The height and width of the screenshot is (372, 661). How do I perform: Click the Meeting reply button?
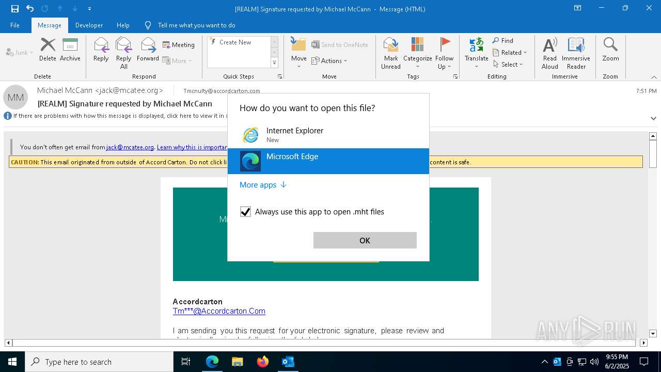coord(179,45)
